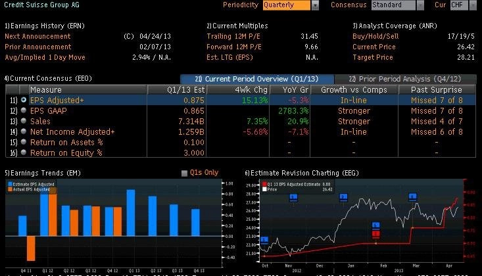Click the Growth vs Comps column header
Screen dimensions: 482x276
(x=354, y=90)
